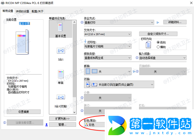Select the 常用设置 tab
Image resolution: width=194 pixels, height=140 pixels.
click(8, 11)
